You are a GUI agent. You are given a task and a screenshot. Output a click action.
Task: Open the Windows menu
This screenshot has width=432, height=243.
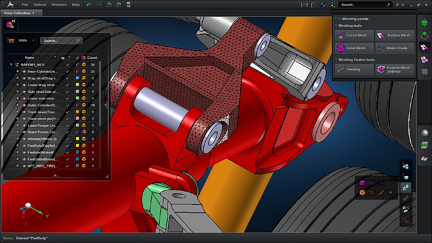click(x=59, y=5)
